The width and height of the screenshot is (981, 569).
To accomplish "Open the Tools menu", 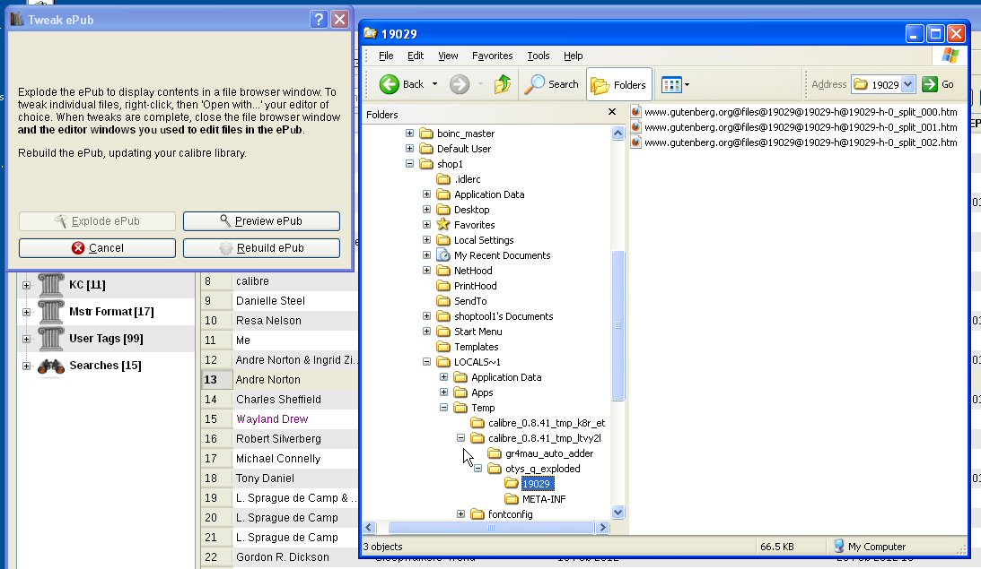I will tap(538, 56).
